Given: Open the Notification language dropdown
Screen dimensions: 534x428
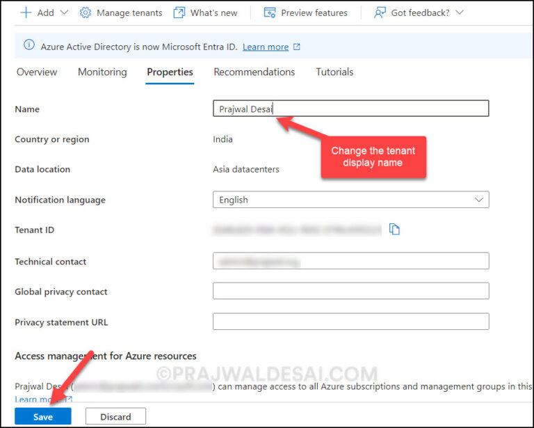Looking at the screenshot, I should (350, 200).
